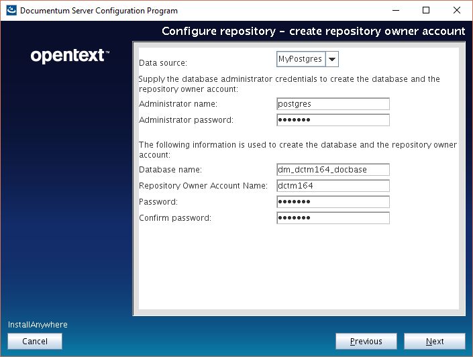Go back with the Previous button
Viewport: 473px width, 357px height.
pos(366,342)
